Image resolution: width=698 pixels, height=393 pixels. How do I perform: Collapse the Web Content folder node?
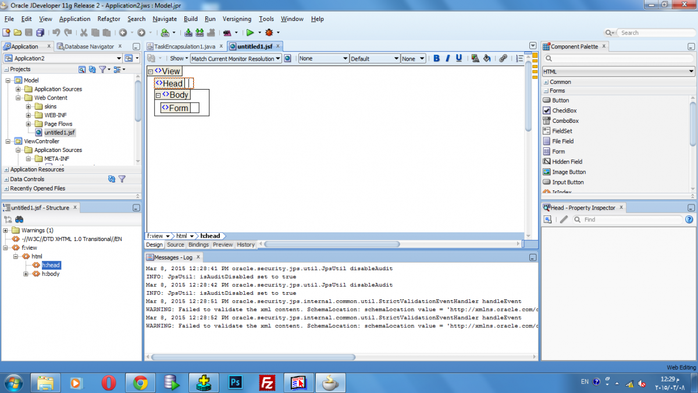click(19, 98)
